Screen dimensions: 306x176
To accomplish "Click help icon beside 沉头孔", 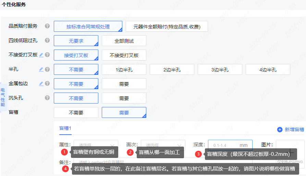I will pos(47,98).
